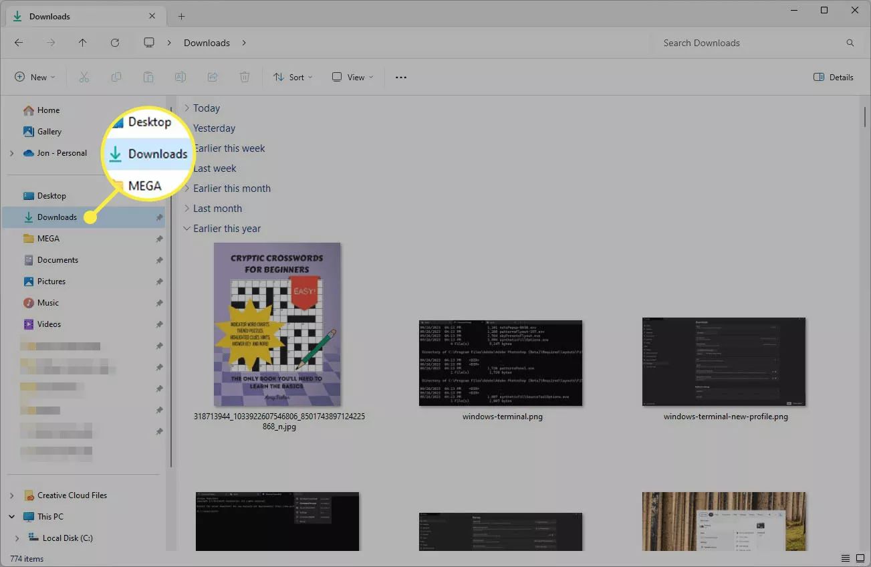Click the Rename icon in toolbar
The width and height of the screenshot is (871, 567).
[180, 77]
